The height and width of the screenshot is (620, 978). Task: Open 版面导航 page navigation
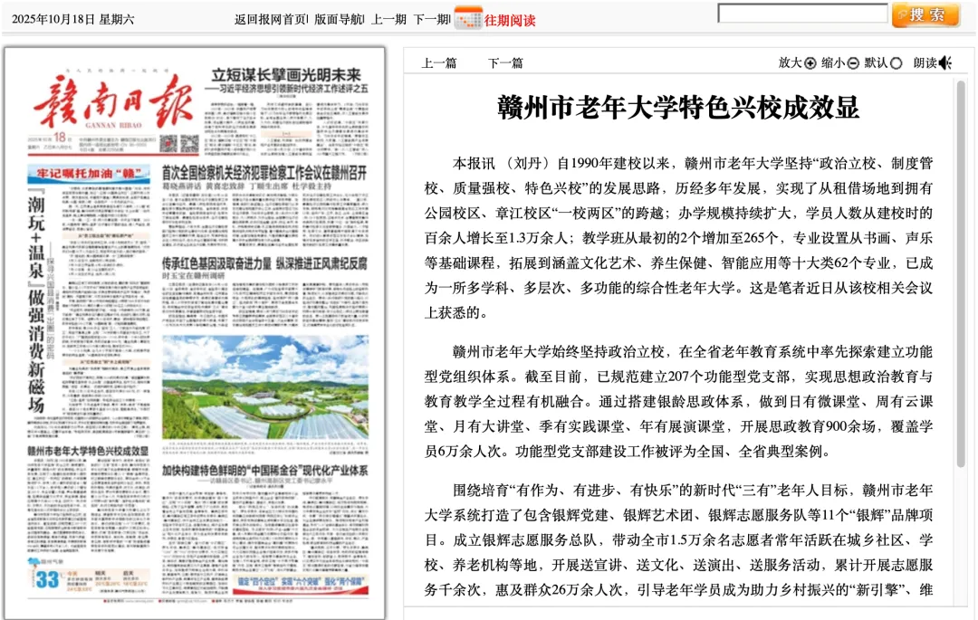click(x=338, y=19)
